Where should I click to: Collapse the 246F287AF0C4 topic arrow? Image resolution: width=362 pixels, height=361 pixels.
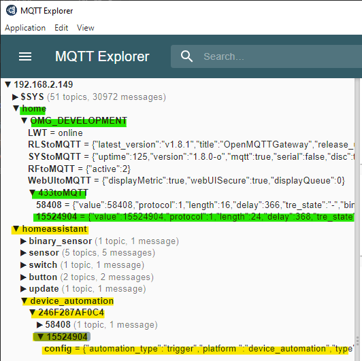pyautogui.click(x=33, y=313)
